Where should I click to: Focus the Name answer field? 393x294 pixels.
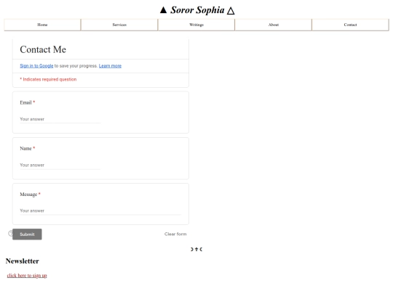(60, 166)
